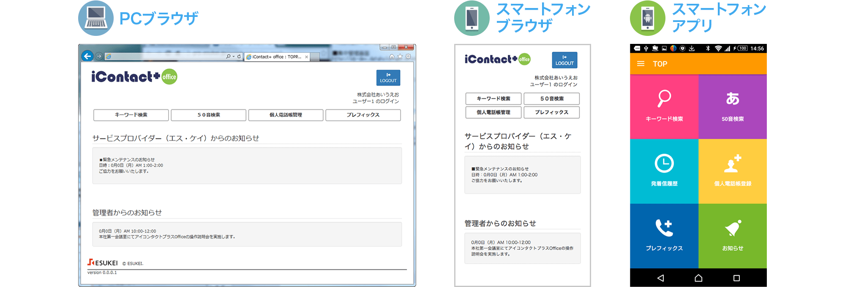
Task: Open the hamburger menu beside TOP
Action: pos(641,64)
